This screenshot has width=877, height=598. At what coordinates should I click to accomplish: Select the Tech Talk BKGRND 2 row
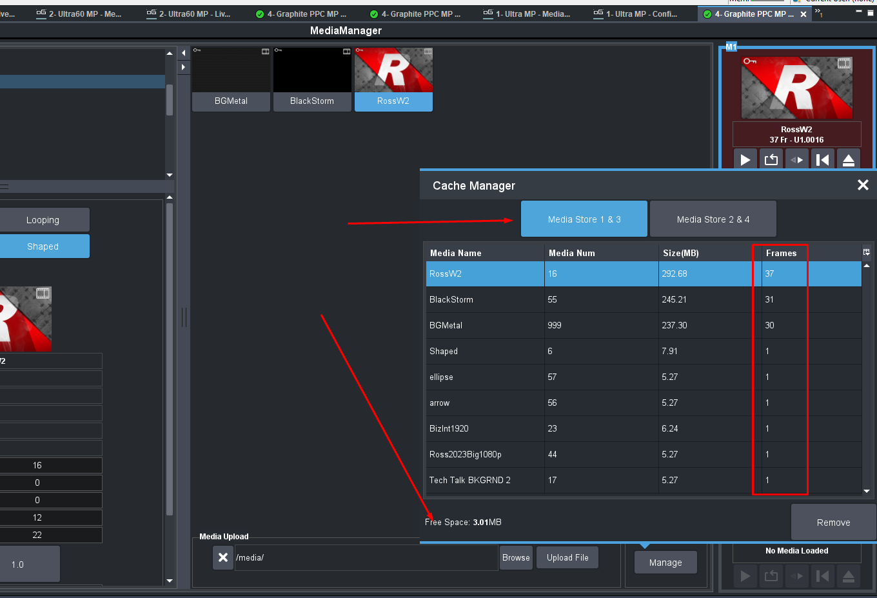[x=644, y=480]
